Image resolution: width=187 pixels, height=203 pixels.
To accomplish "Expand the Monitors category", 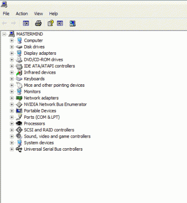I will tap(12, 92).
